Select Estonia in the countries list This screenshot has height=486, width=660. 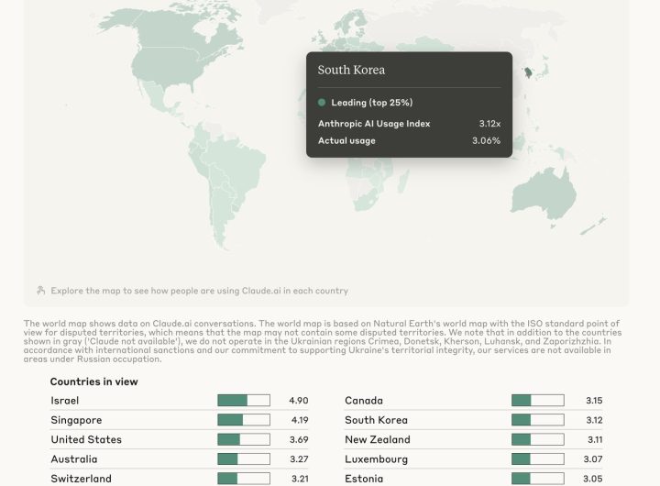click(364, 479)
